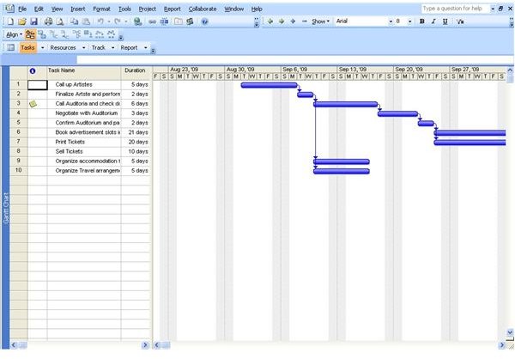Screen dimensions: 515x359
Task: Expand the Report guide dropdown arrow
Action: point(146,48)
